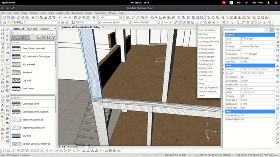Toggle ESNAP in status bar
The image size is (280, 157).
click(219, 155)
